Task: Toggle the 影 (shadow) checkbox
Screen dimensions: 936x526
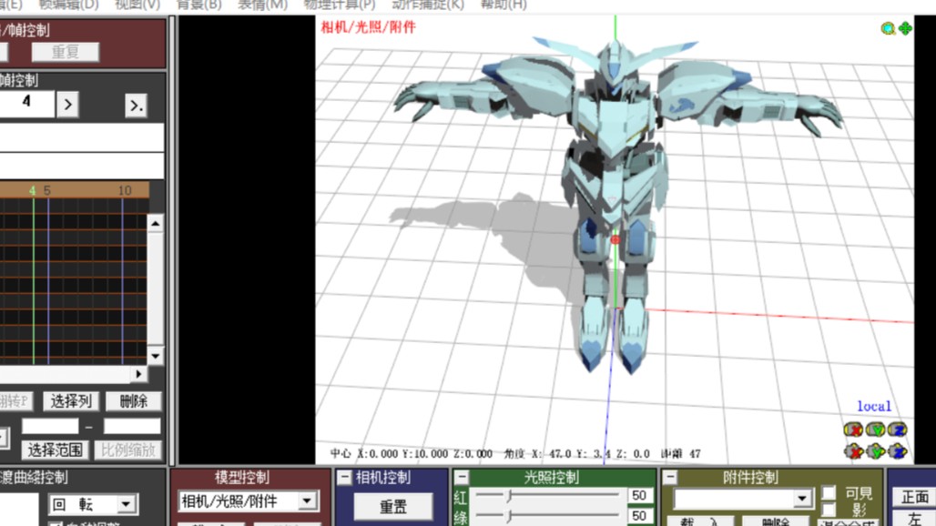Action: click(x=829, y=511)
